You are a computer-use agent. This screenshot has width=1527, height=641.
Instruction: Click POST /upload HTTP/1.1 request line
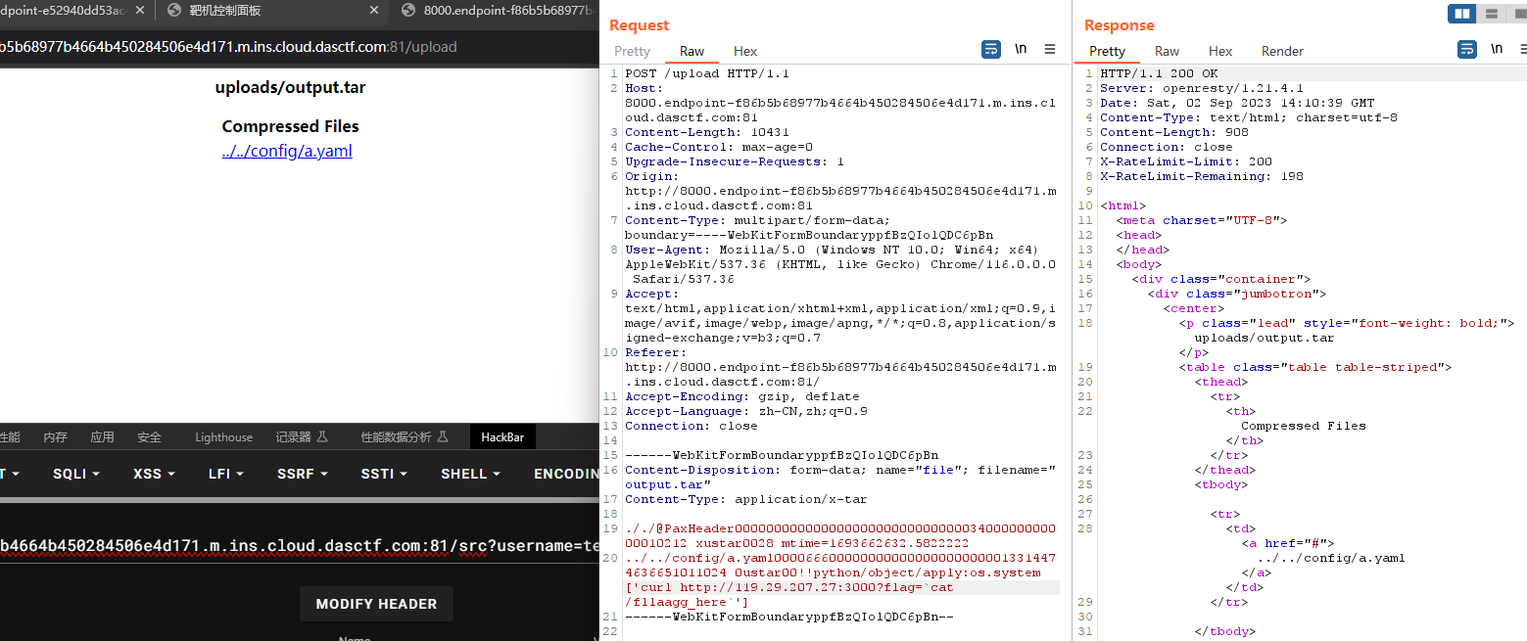click(707, 73)
